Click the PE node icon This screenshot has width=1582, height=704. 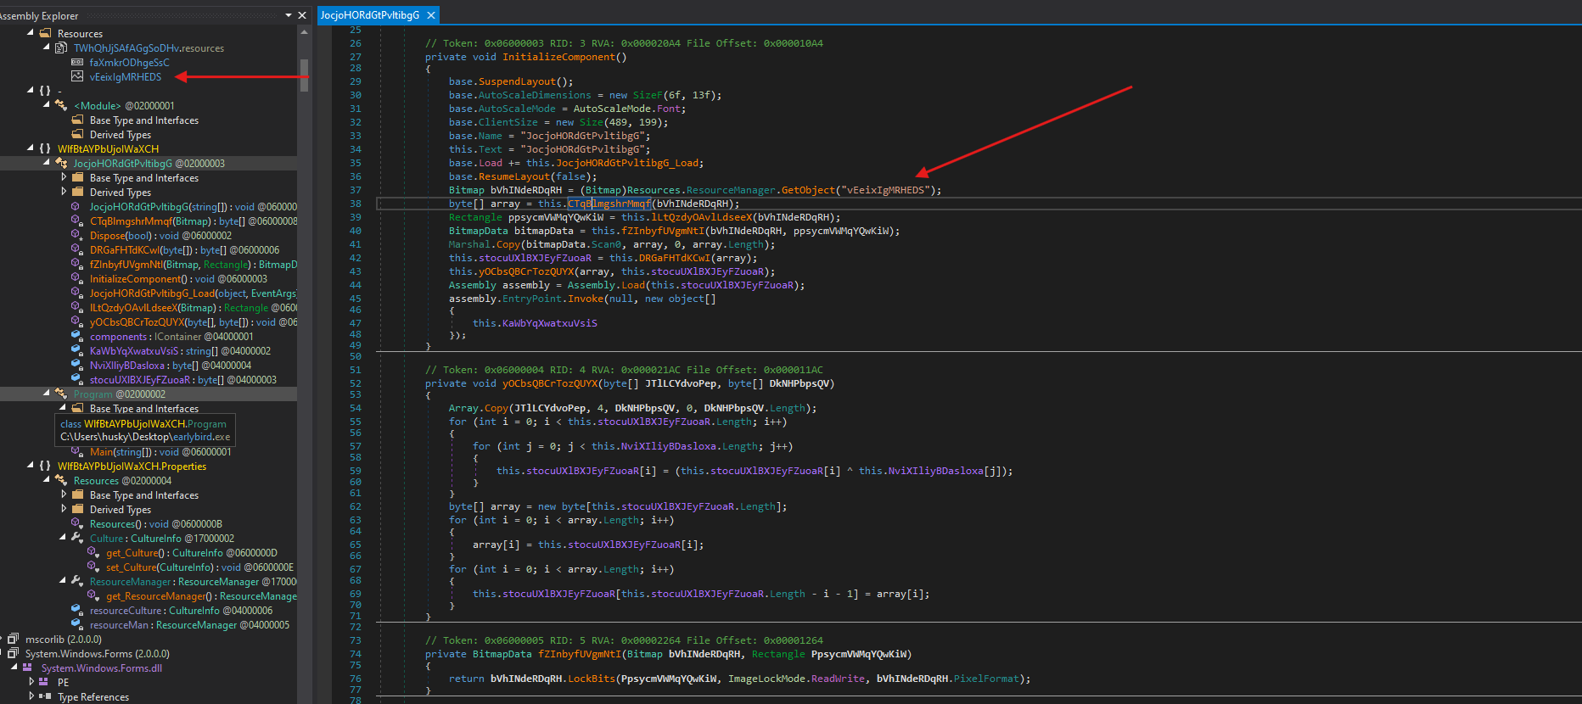pos(44,682)
